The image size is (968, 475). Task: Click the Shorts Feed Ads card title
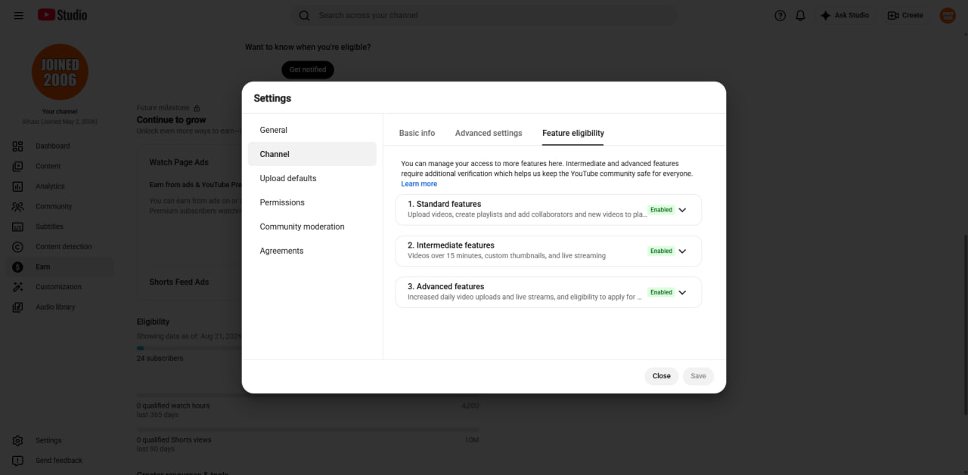[x=178, y=282]
